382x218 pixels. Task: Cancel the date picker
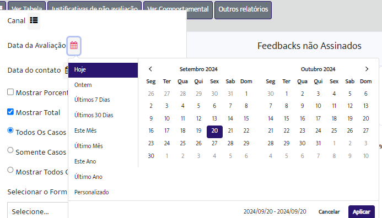point(329,212)
